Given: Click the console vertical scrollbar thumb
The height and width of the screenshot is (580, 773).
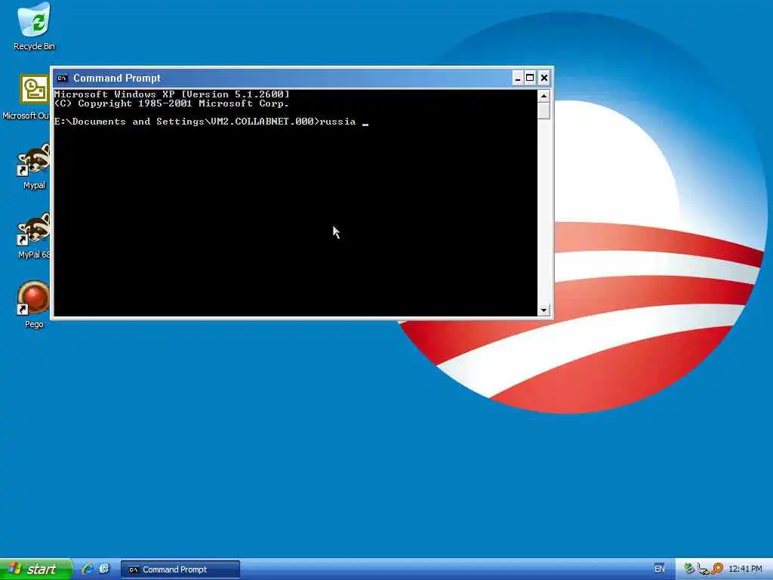Looking at the screenshot, I should [x=544, y=110].
